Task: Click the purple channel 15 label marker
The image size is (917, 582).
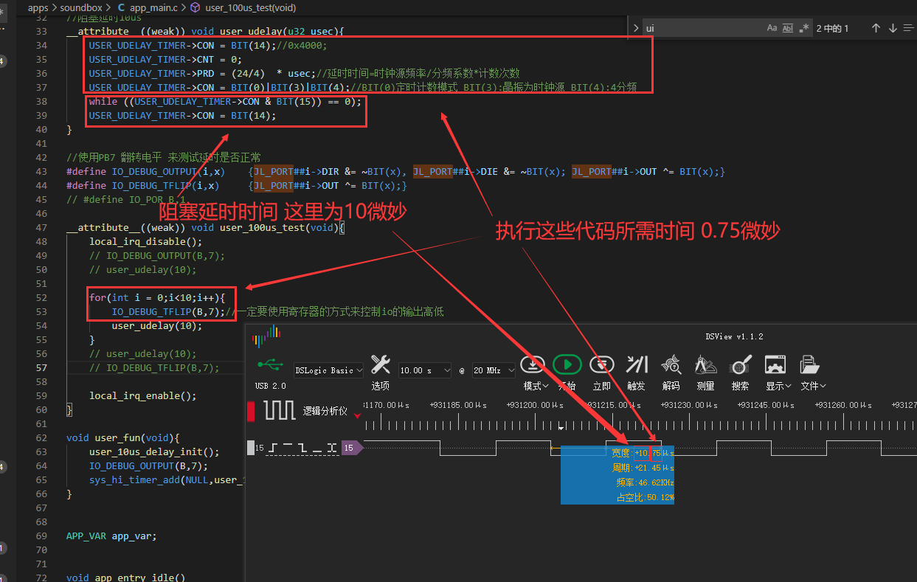Action: (352, 448)
